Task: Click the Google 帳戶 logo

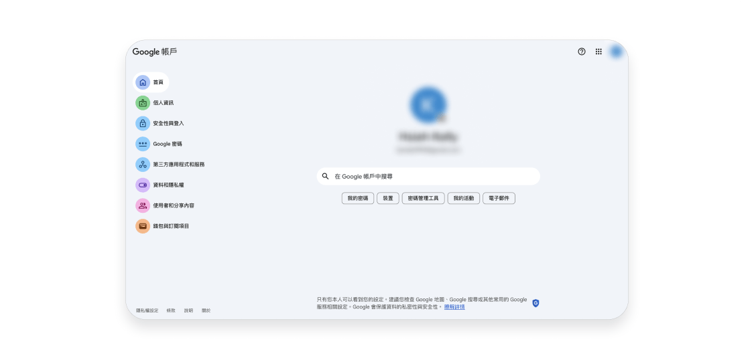Action: pos(155,52)
